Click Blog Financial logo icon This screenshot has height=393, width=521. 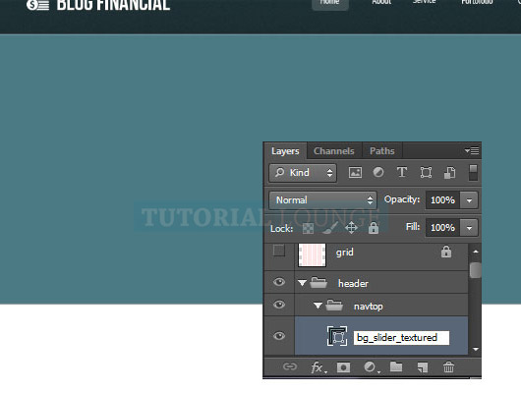37,5
